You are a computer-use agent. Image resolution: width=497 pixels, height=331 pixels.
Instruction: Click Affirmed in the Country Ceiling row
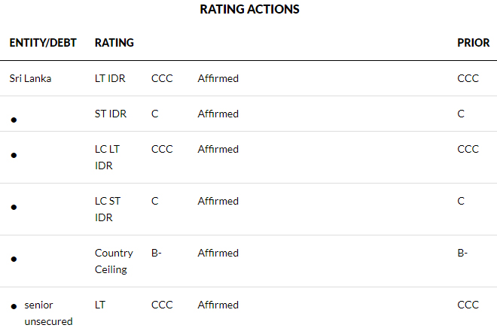coord(218,253)
